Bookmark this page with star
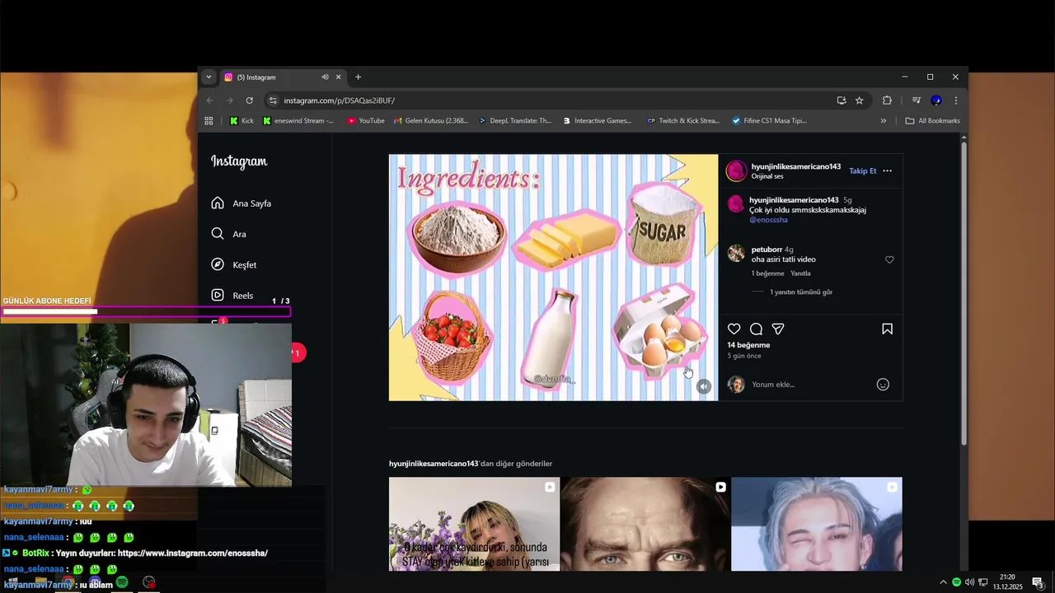The height and width of the screenshot is (593, 1055). pos(859,100)
